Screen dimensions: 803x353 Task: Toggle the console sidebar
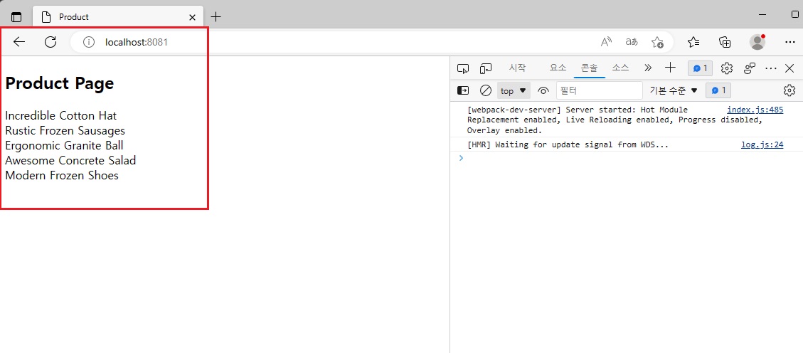coord(463,90)
